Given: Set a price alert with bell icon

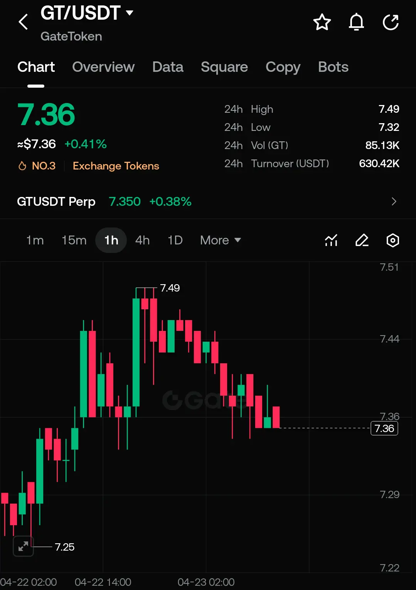Looking at the screenshot, I should 356,22.
